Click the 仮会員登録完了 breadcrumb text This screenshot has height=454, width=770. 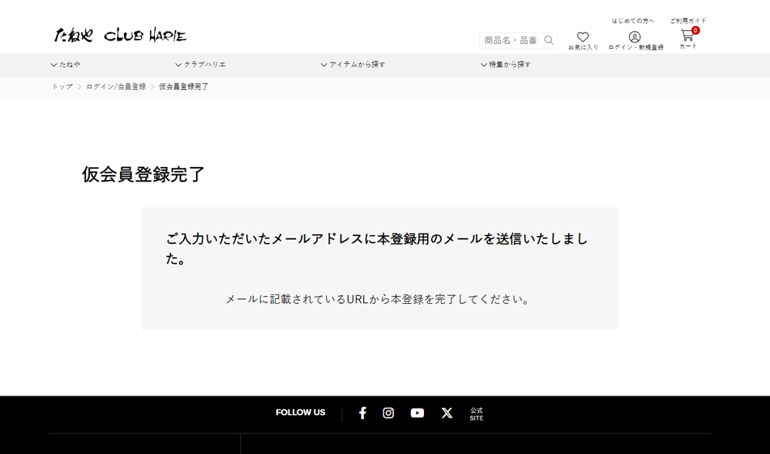[184, 87]
